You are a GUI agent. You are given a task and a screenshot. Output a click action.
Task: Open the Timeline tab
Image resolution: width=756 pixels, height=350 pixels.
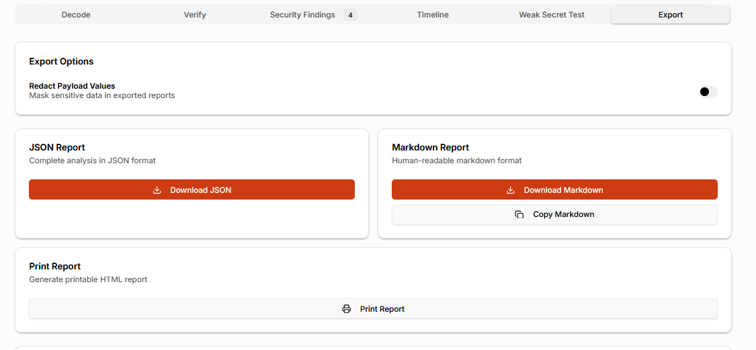(x=433, y=15)
